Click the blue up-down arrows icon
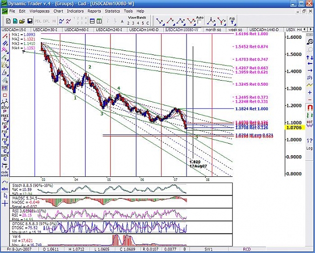Image resolution: width=315 pixels, height=253 pixels. click(309, 57)
